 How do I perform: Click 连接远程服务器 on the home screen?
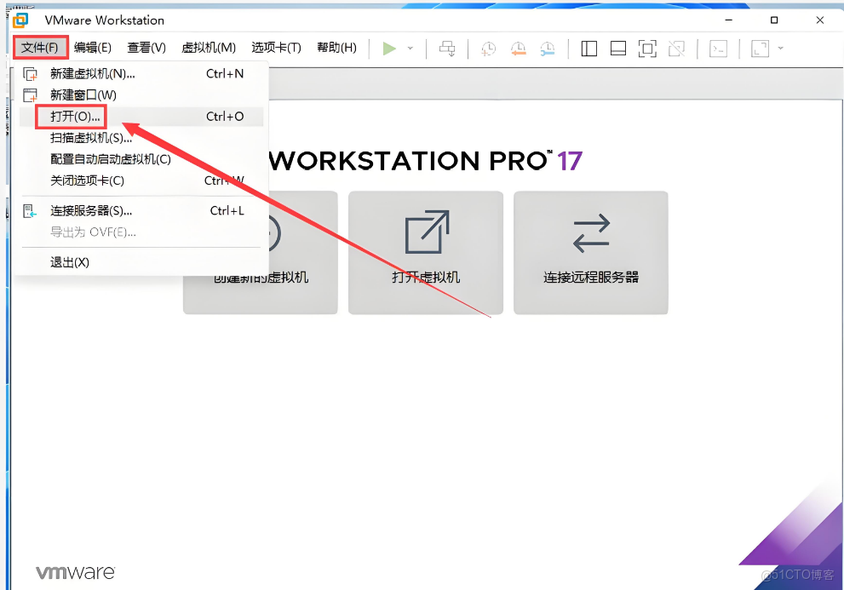click(x=590, y=253)
